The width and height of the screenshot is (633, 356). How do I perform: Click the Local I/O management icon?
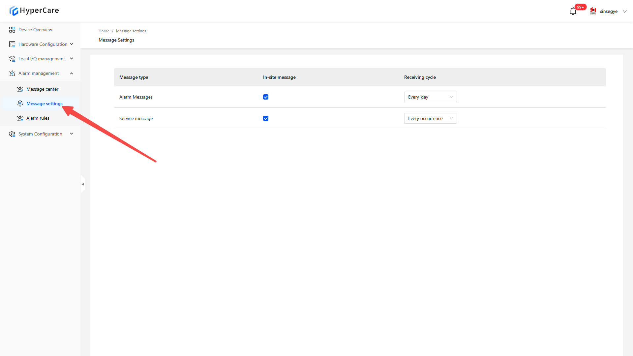12,59
